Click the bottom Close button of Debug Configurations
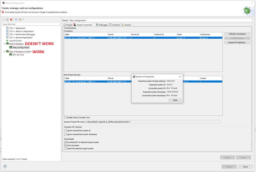 pos(245,167)
